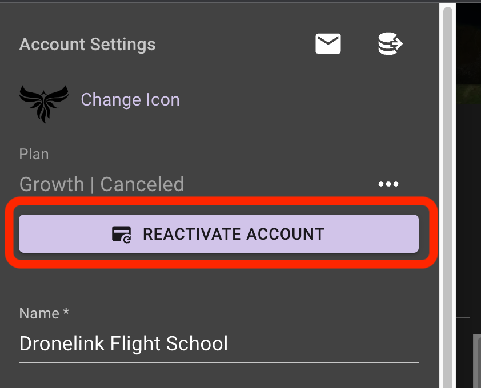481x388 pixels.
Task: Edit the Name field containing Dronelink Flight School
Action: (219, 343)
